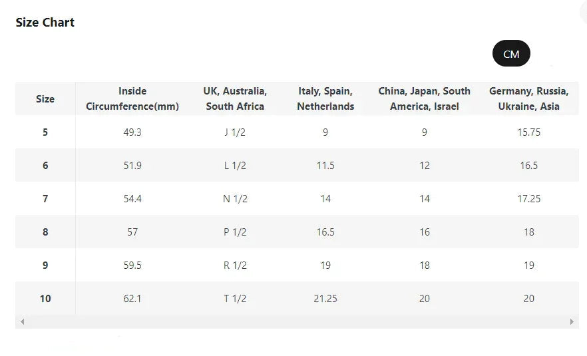The width and height of the screenshot is (587, 356).
Task: Click the scrollbar right arrow
Action: 572,321
